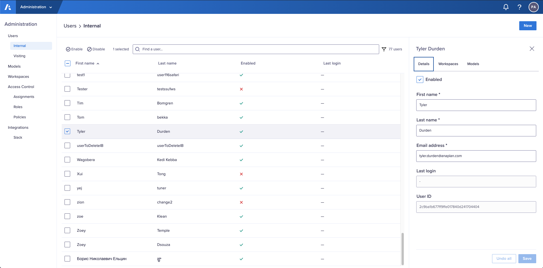543x268 pixels.
Task: Enable the selected user via Enable action
Action: 74,49
